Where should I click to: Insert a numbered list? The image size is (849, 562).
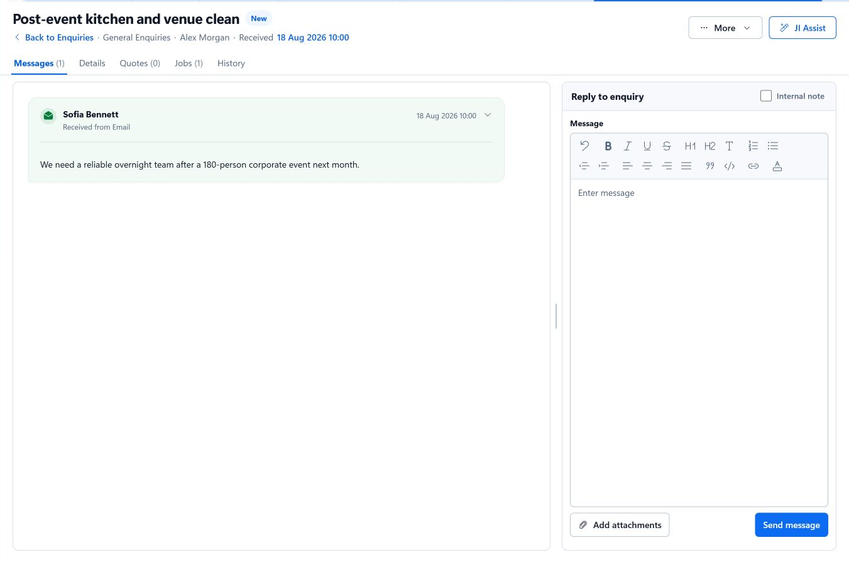tap(753, 146)
